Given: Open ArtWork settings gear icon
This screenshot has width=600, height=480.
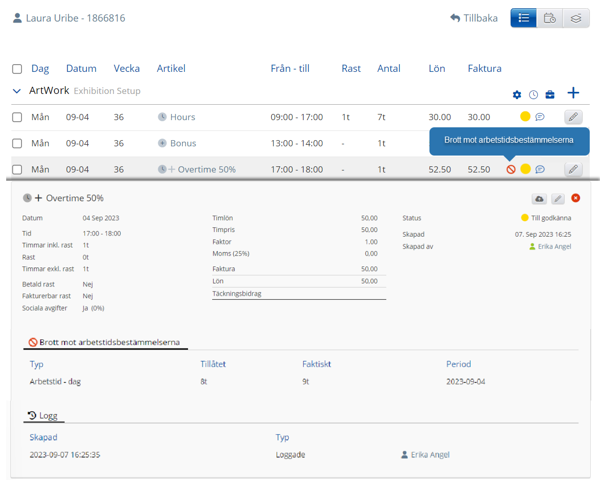Looking at the screenshot, I should [x=517, y=94].
